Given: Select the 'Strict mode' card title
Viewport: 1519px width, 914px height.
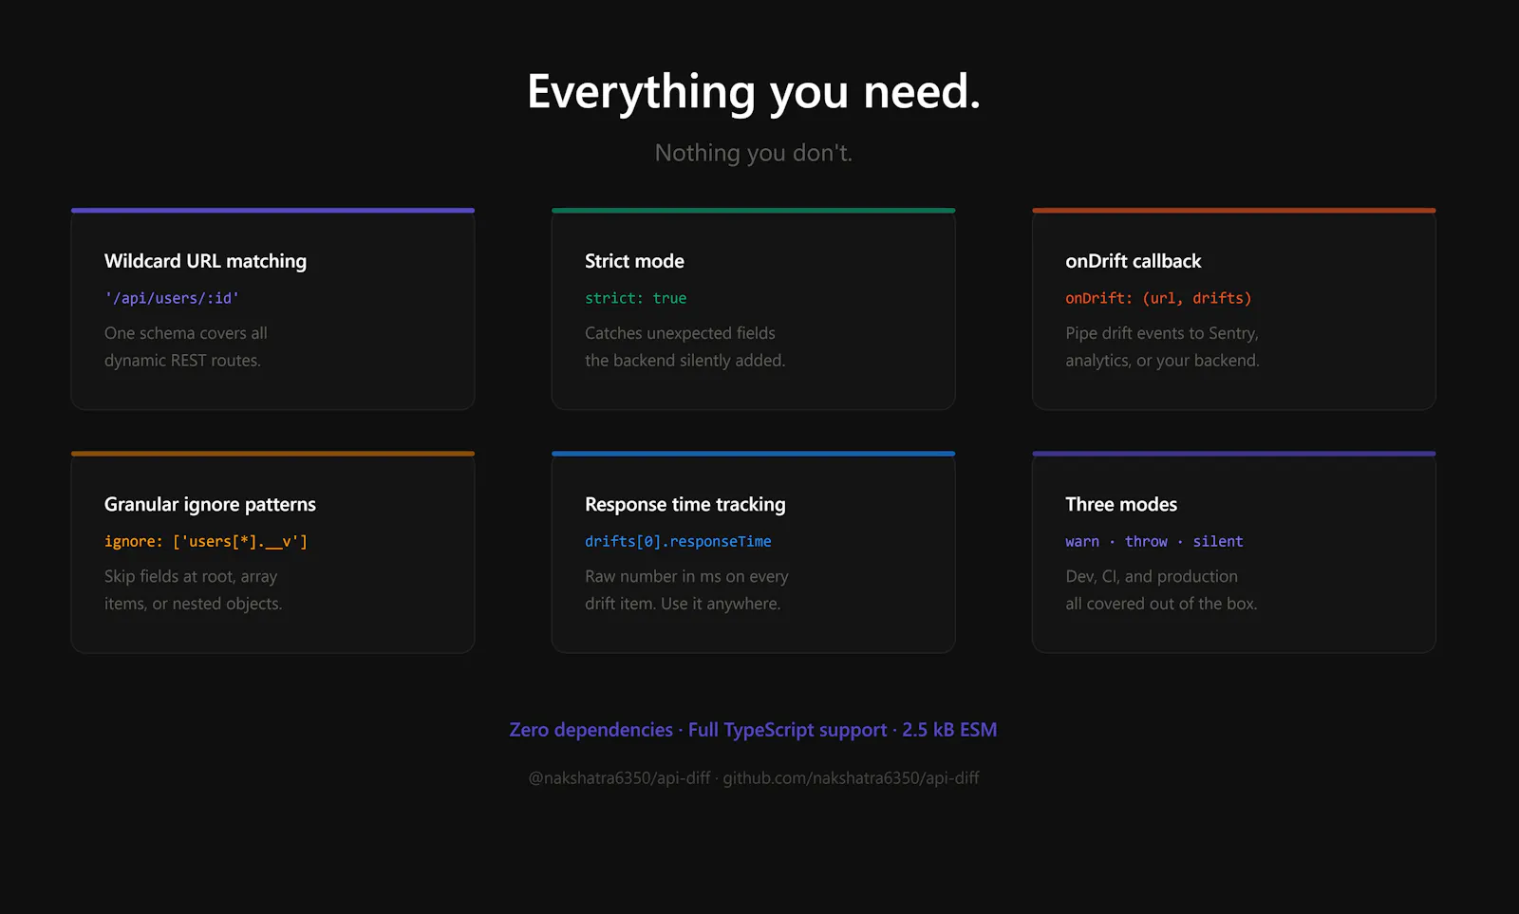Looking at the screenshot, I should [634, 261].
